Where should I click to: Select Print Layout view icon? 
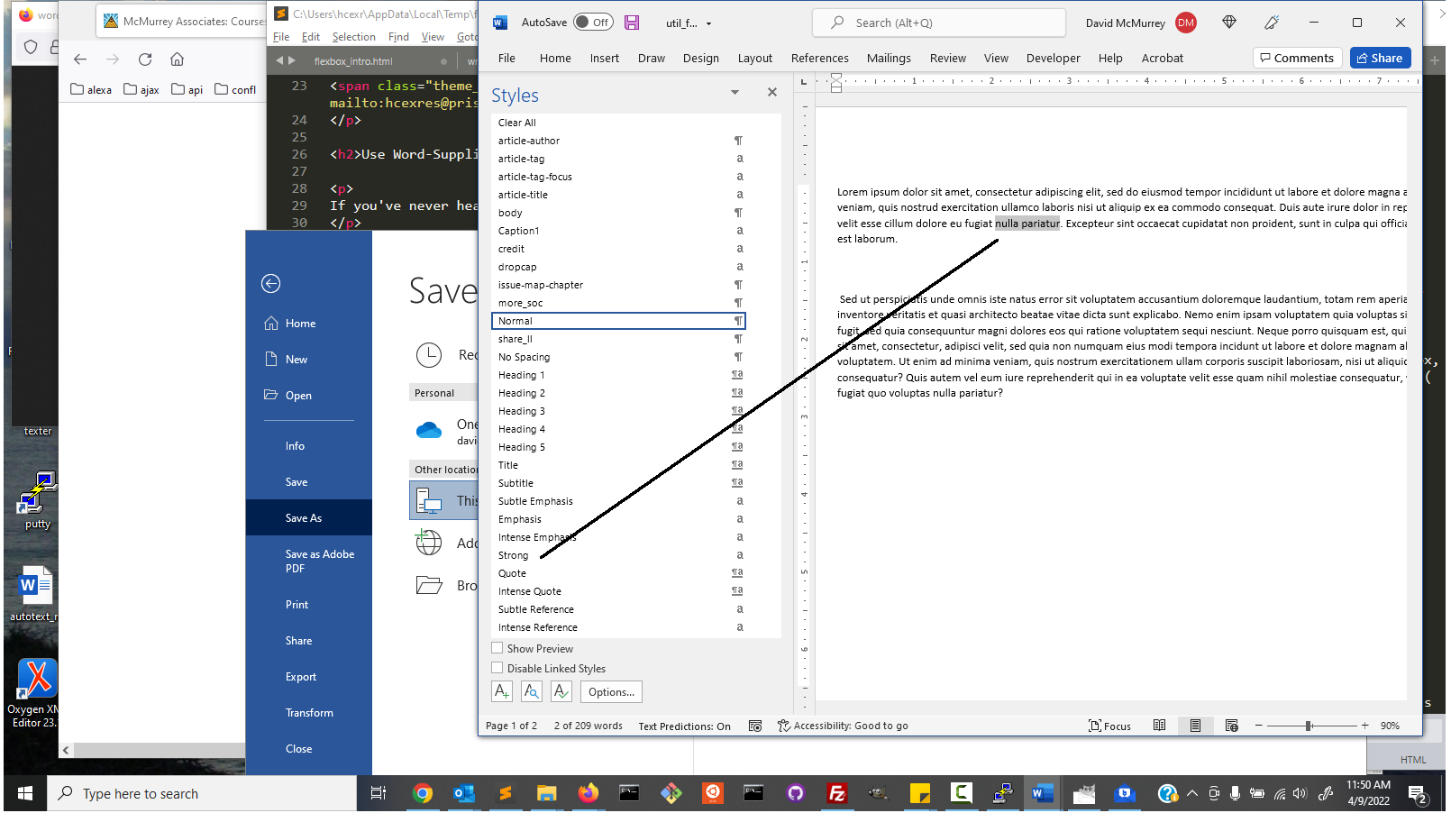click(x=1195, y=726)
